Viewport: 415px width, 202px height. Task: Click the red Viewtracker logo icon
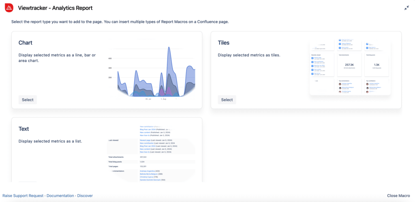point(9,8)
